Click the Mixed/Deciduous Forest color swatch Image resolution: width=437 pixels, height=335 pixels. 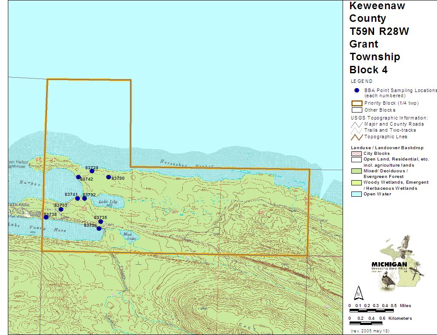point(357,171)
